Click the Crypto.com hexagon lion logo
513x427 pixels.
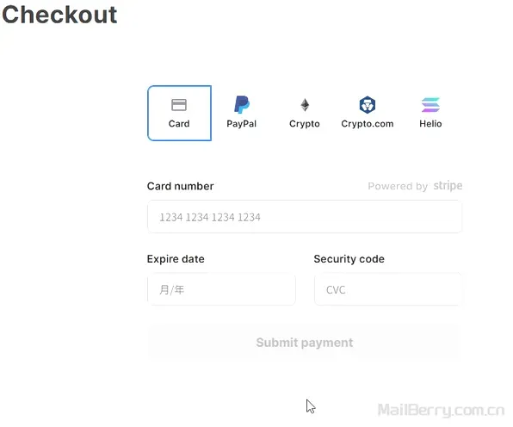click(x=368, y=105)
